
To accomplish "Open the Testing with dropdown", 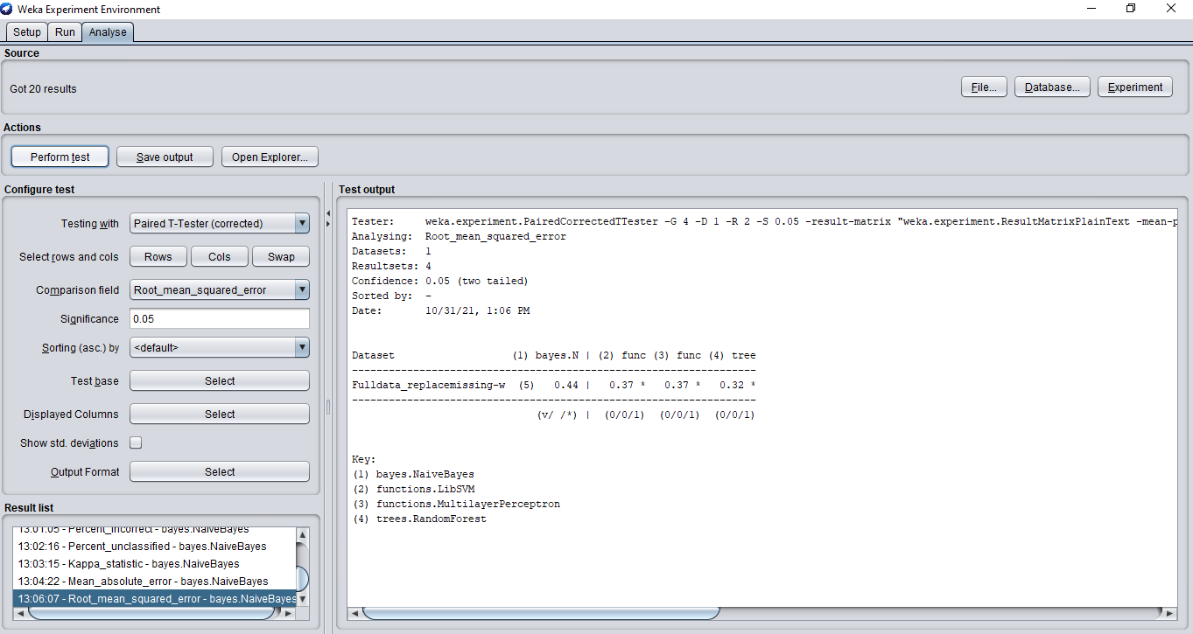I will click(x=220, y=224).
